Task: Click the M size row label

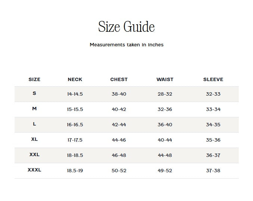Action: [34, 109]
